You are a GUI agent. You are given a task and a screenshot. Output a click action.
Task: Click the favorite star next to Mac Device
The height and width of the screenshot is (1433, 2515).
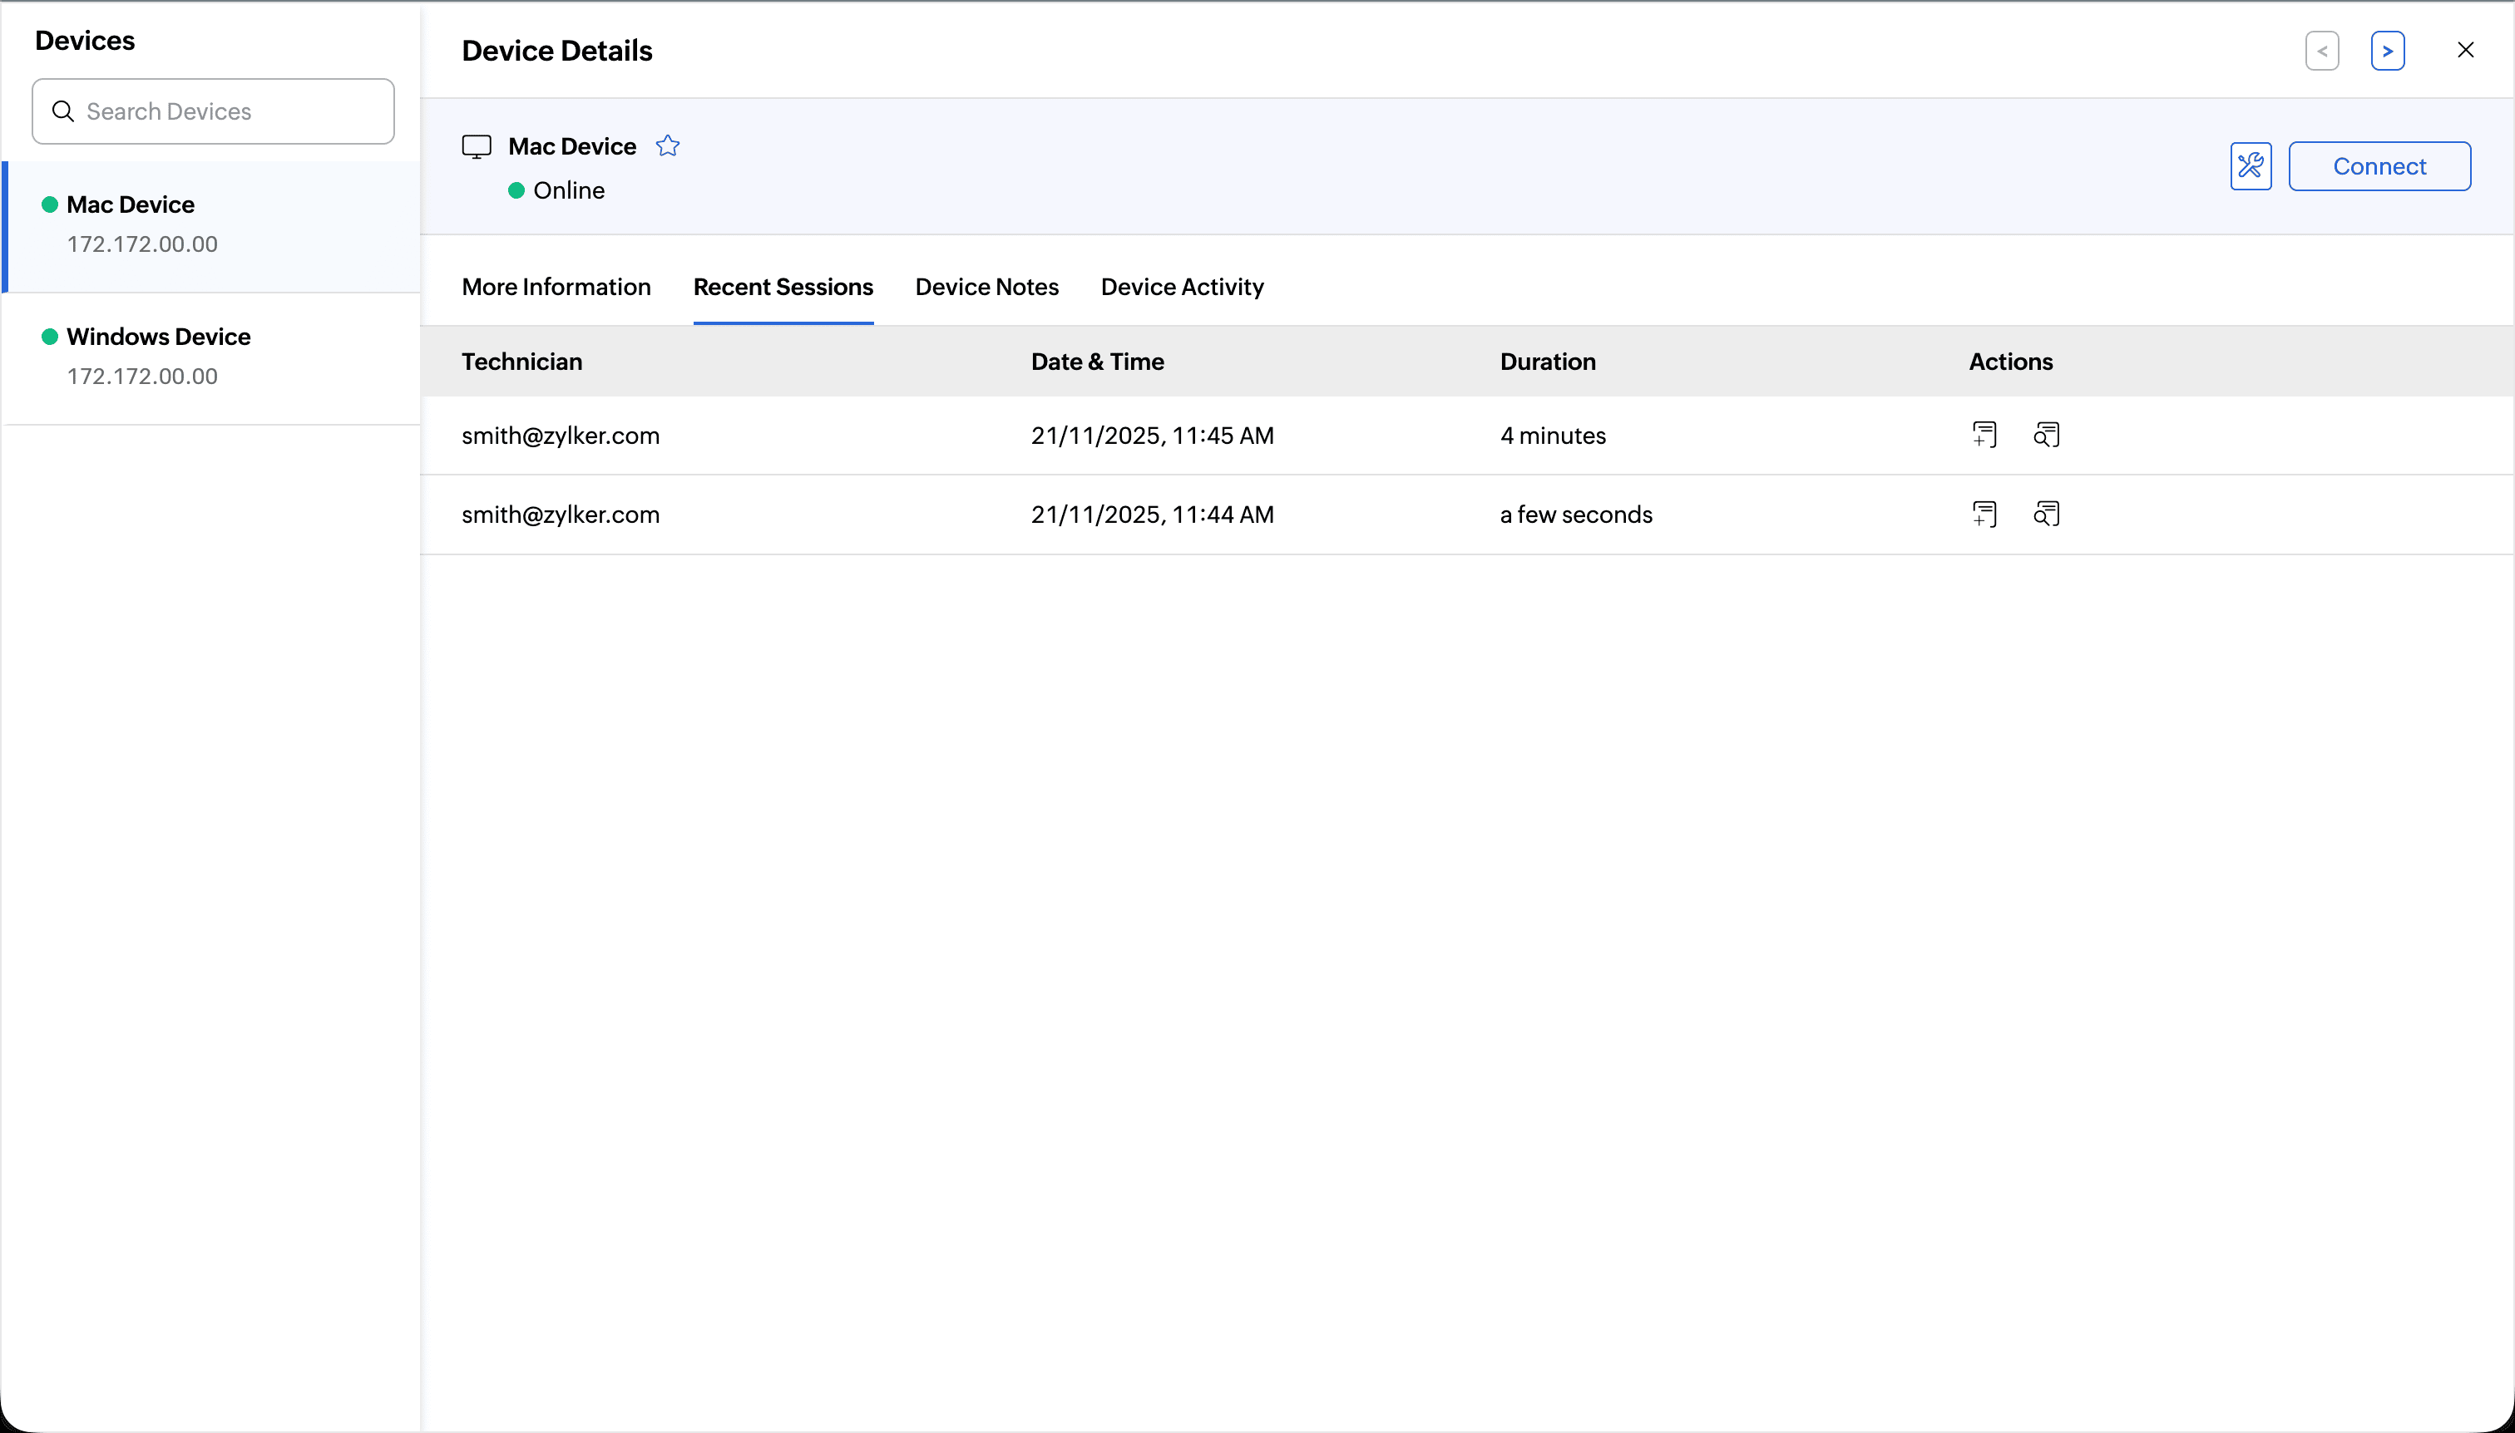click(668, 145)
